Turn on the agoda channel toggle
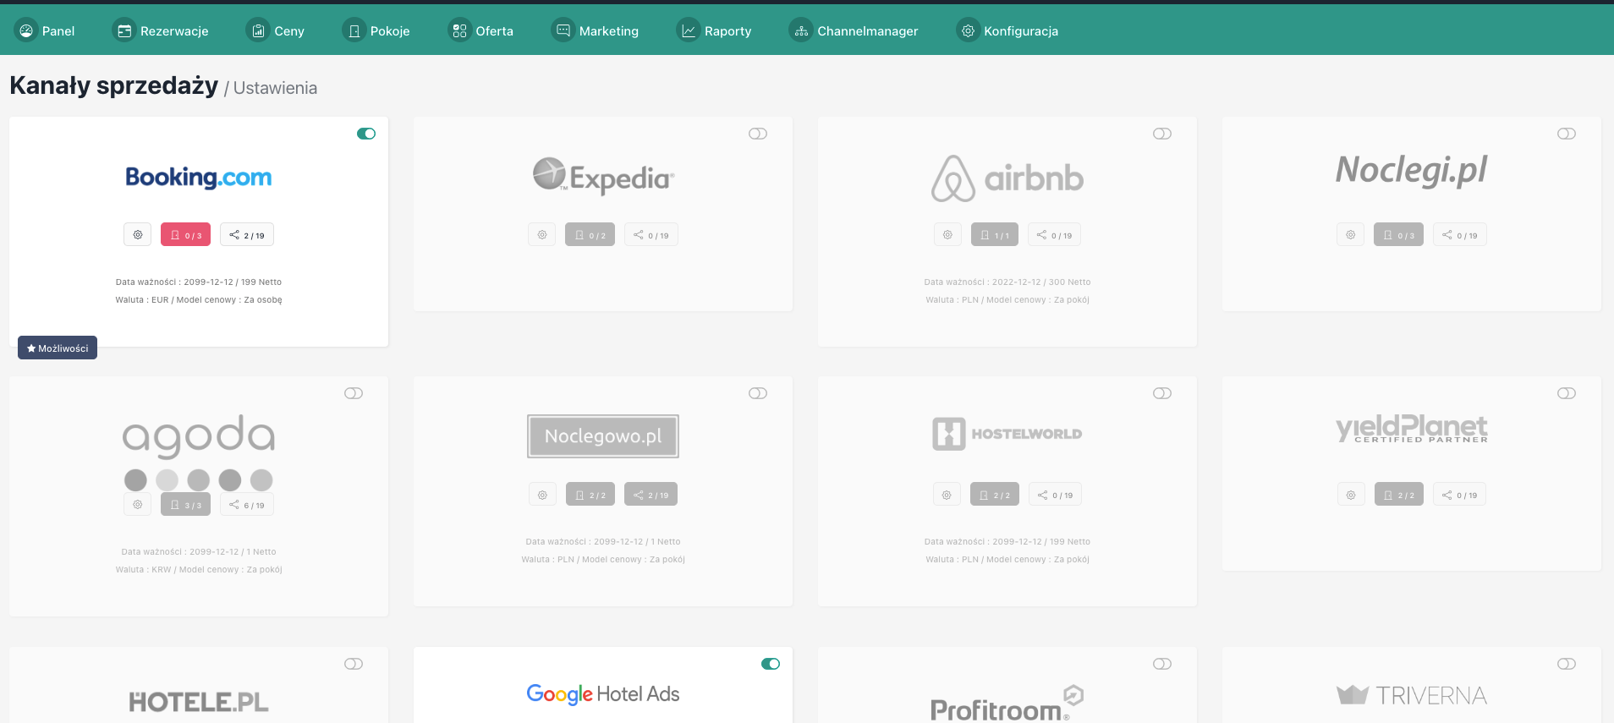The width and height of the screenshot is (1614, 723). tap(354, 393)
